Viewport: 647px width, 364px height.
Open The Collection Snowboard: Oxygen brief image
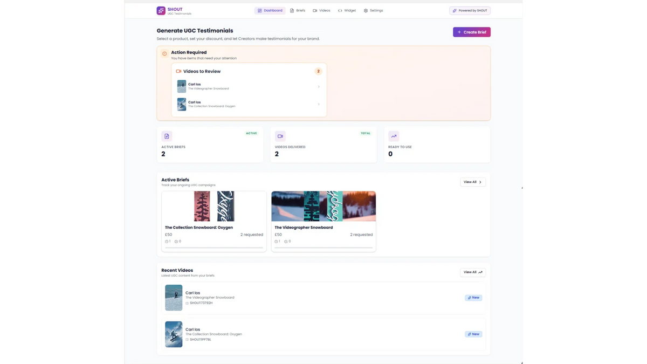point(214,206)
